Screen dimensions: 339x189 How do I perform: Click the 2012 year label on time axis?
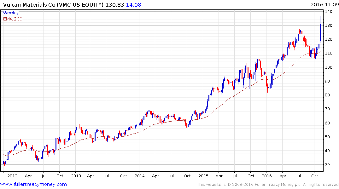coord(12,176)
